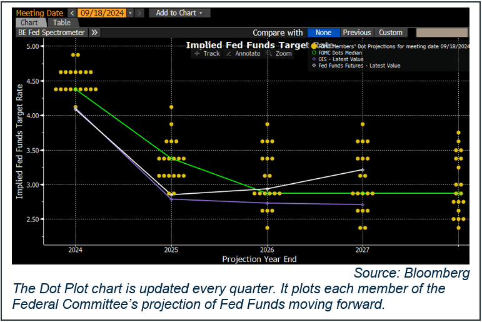Activate the Zoom magnifier tool
Viewport: 482px width, 322px height.
pyautogui.click(x=279, y=54)
